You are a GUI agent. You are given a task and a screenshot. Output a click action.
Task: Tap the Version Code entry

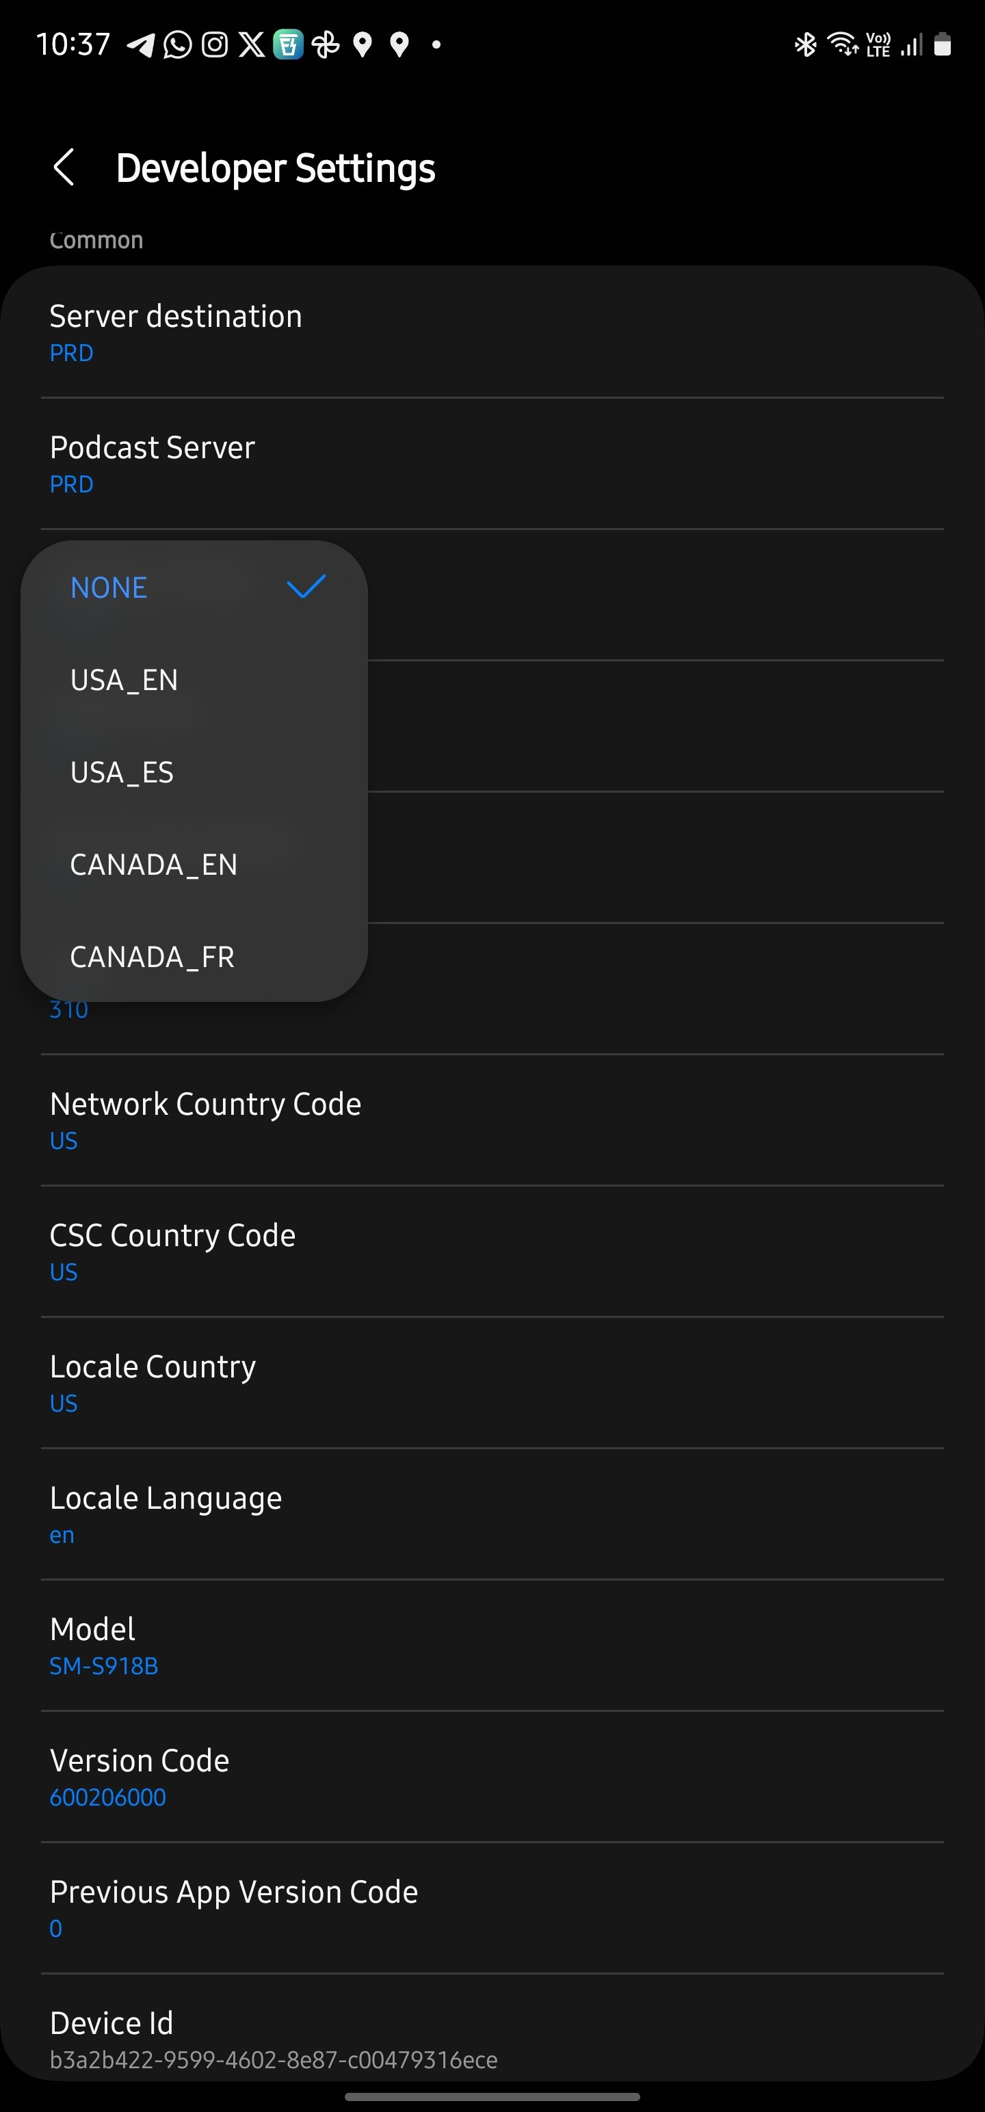pyautogui.click(x=492, y=1777)
